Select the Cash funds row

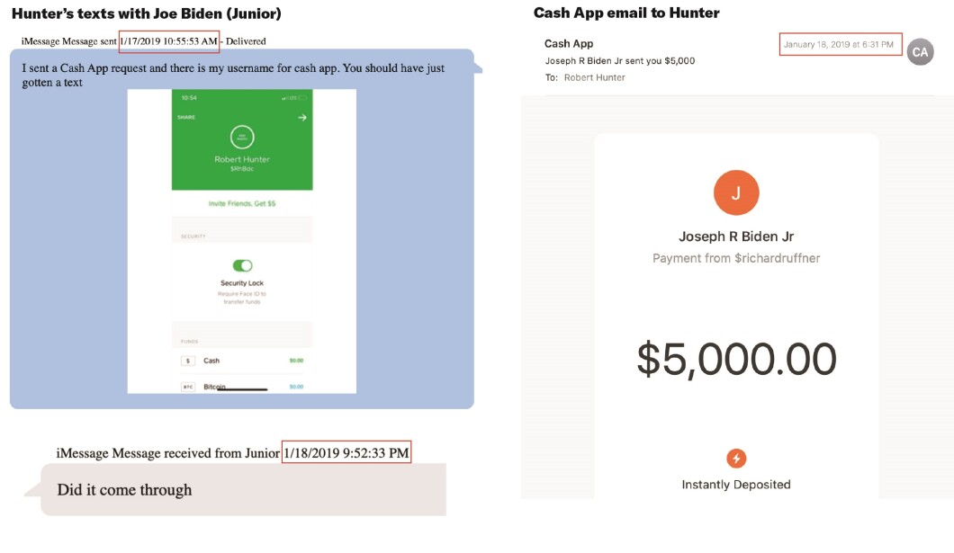click(242, 361)
